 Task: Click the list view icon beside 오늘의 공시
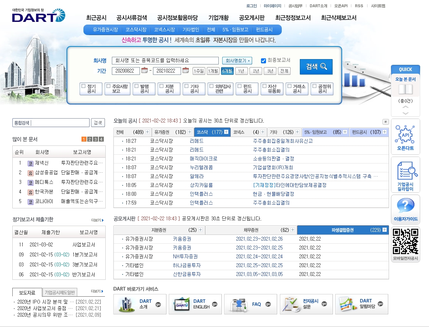click(x=386, y=122)
